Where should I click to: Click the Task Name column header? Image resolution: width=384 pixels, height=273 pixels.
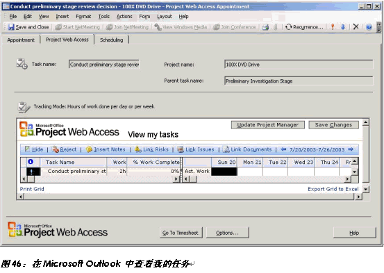[x=74, y=163]
